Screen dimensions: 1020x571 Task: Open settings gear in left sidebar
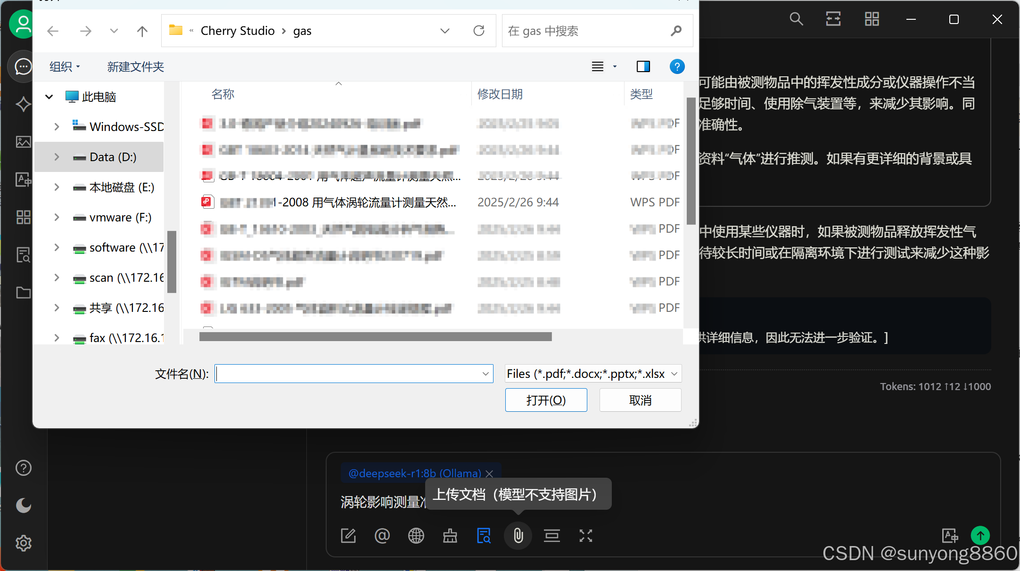pyautogui.click(x=23, y=543)
